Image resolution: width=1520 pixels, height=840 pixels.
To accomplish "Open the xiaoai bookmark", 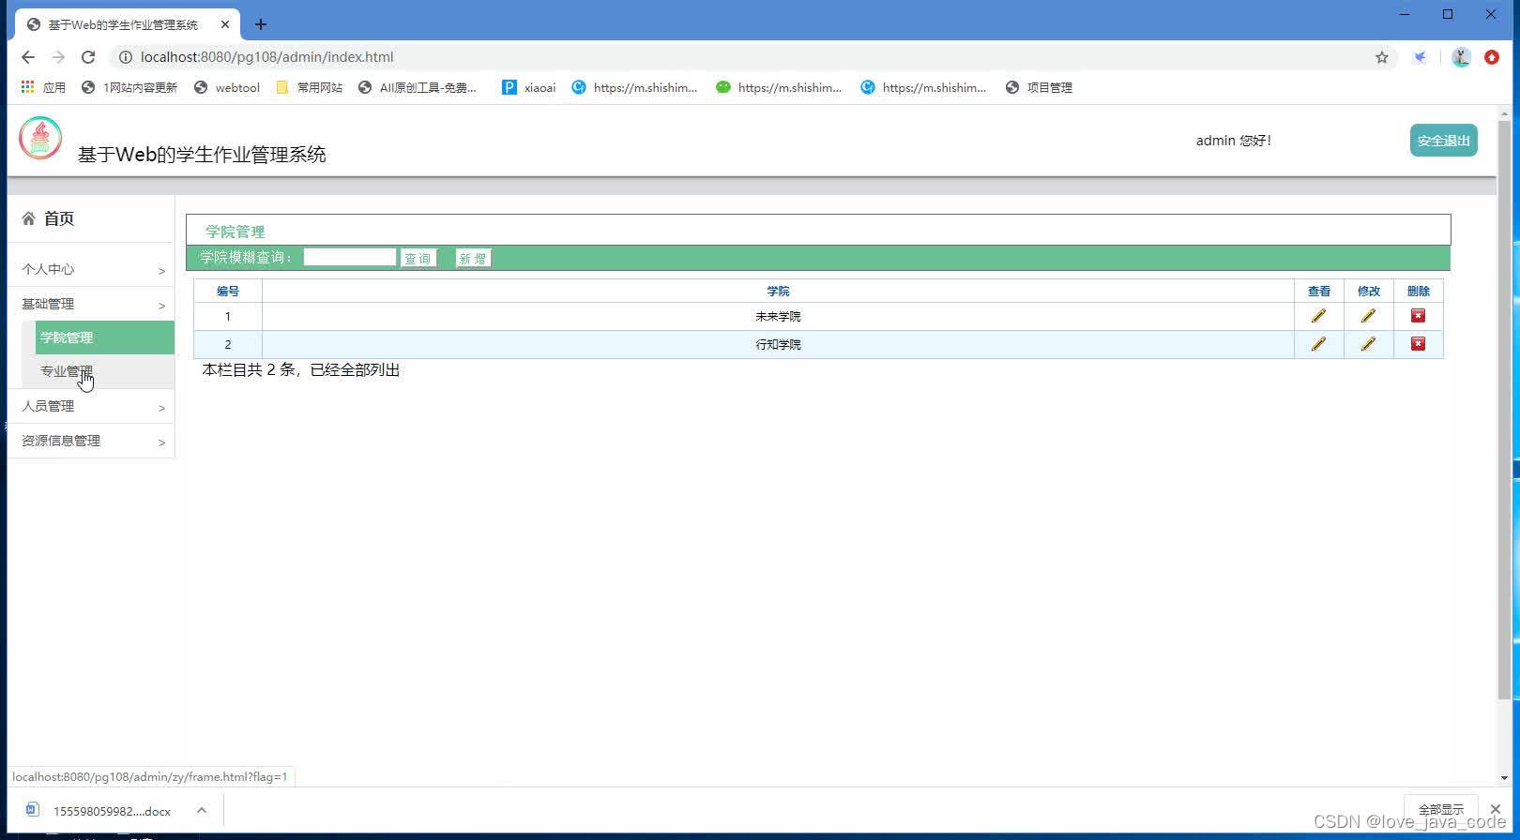I will pos(529,87).
